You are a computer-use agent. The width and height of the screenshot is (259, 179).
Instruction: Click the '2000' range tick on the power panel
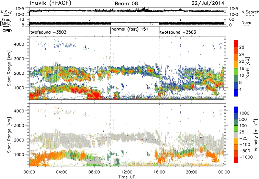pos(19,73)
